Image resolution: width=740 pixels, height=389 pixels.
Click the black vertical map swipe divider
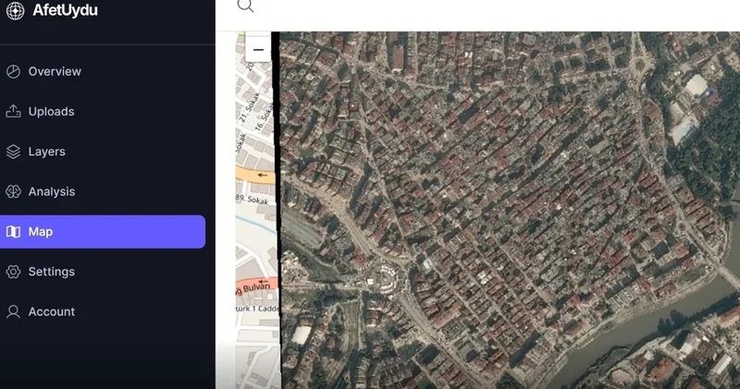(277, 213)
